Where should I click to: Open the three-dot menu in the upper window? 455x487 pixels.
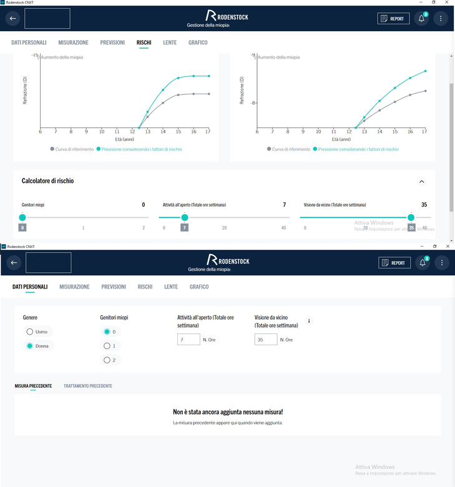[x=441, y=18]
